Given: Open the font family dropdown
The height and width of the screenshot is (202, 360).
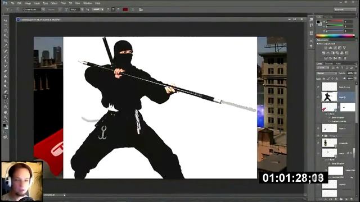Looking at the screenshot, I should (x=43, y=10).
